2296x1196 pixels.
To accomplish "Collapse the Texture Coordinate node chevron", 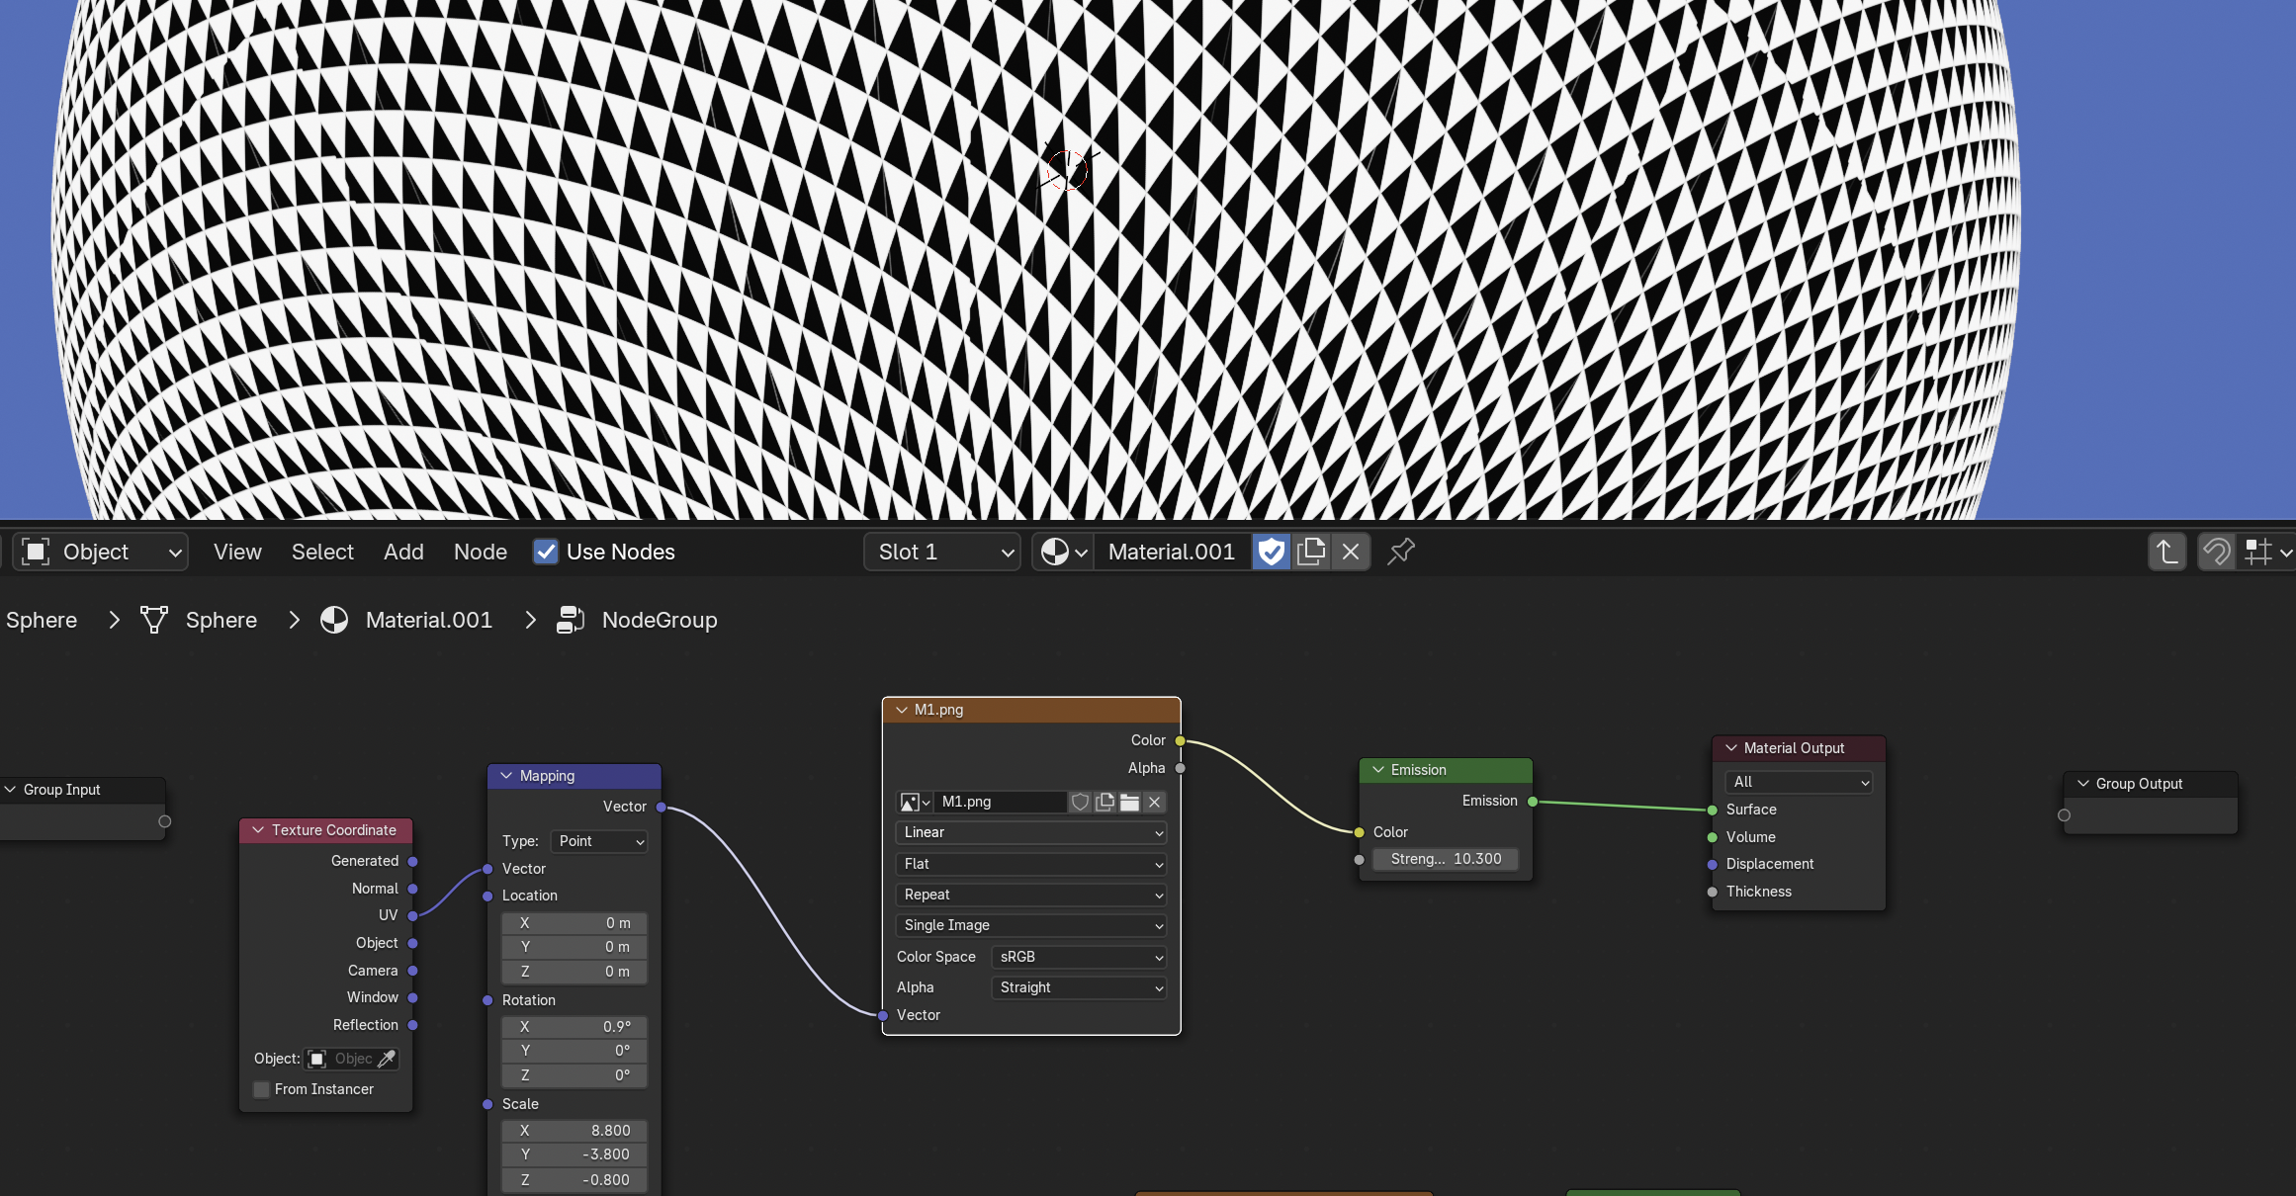I will 259,830.
